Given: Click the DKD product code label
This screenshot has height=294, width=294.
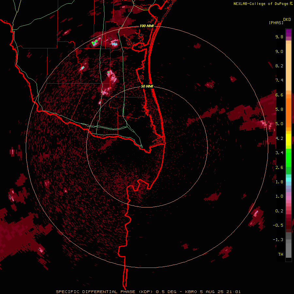Looking at the screenshot, I should (287, 20).
